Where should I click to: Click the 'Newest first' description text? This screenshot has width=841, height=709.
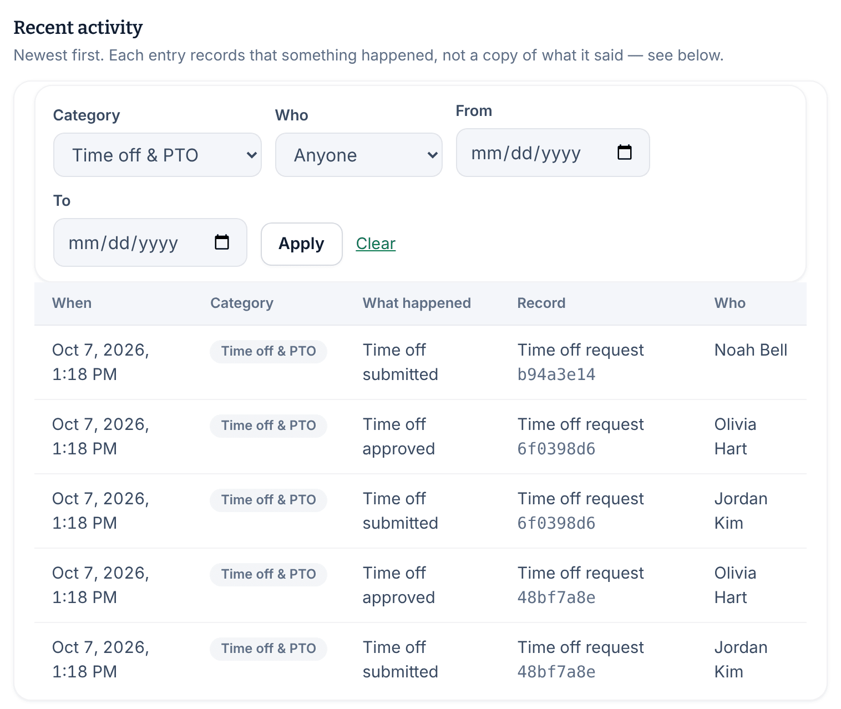click(x=368, y=55)
